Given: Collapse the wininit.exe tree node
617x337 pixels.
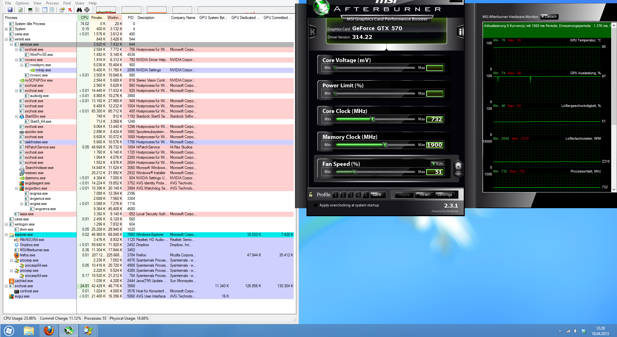Looking at the screenshot, I should [x=6, y=39].
